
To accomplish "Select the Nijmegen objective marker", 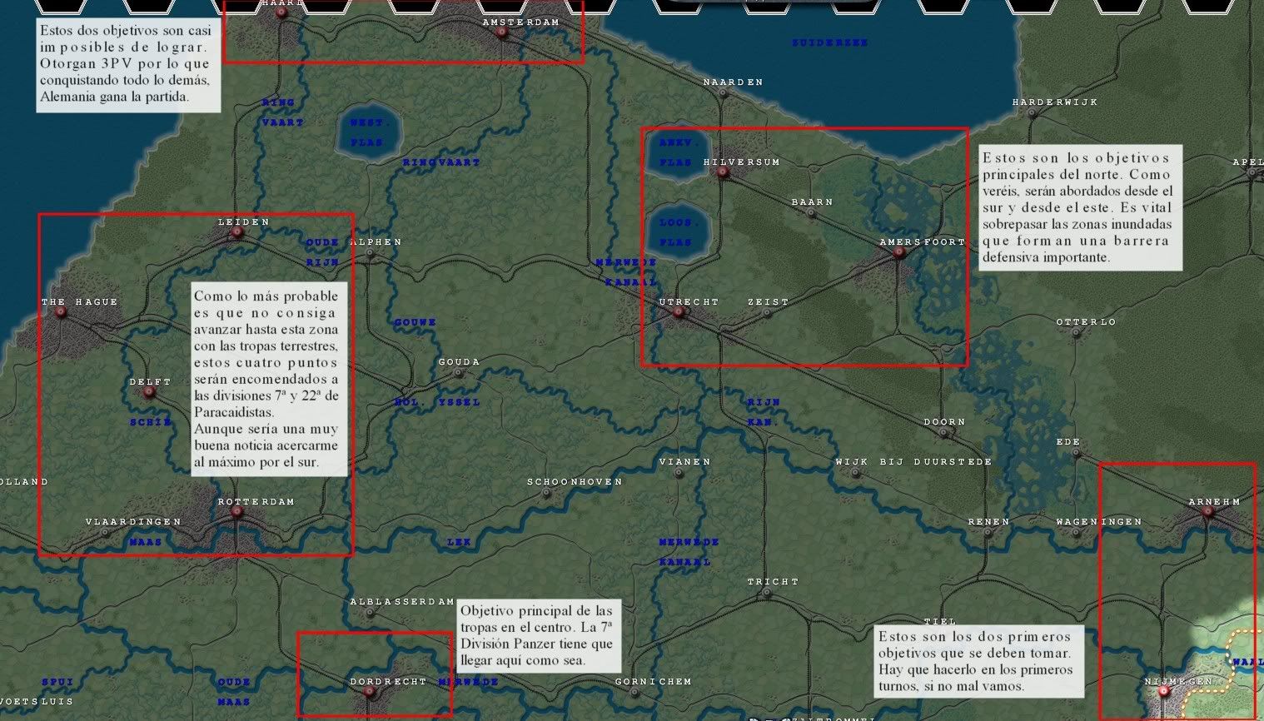I will coord(1164,692).
